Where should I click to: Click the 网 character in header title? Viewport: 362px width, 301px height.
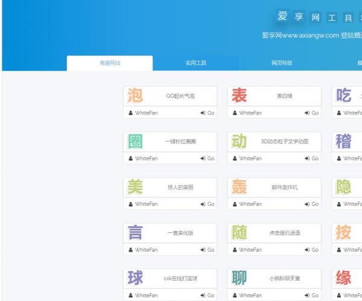tap(316, 17)
